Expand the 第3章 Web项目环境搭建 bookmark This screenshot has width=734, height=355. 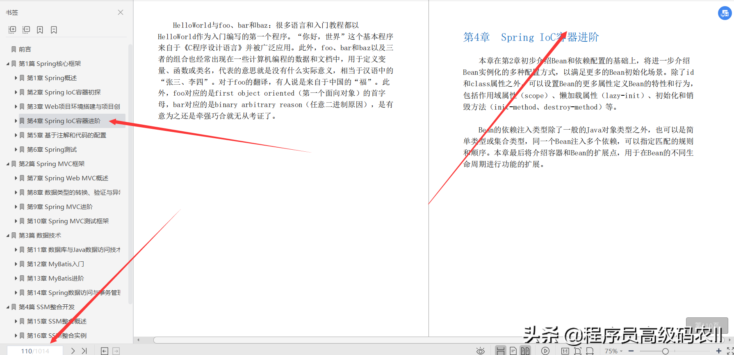pos(16,106)
